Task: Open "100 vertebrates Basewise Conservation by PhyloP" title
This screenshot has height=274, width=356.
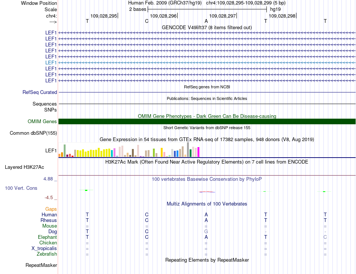Action: (x=206, y=179)
